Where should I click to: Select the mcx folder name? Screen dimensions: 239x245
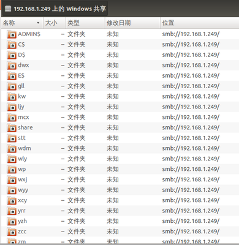23,117
